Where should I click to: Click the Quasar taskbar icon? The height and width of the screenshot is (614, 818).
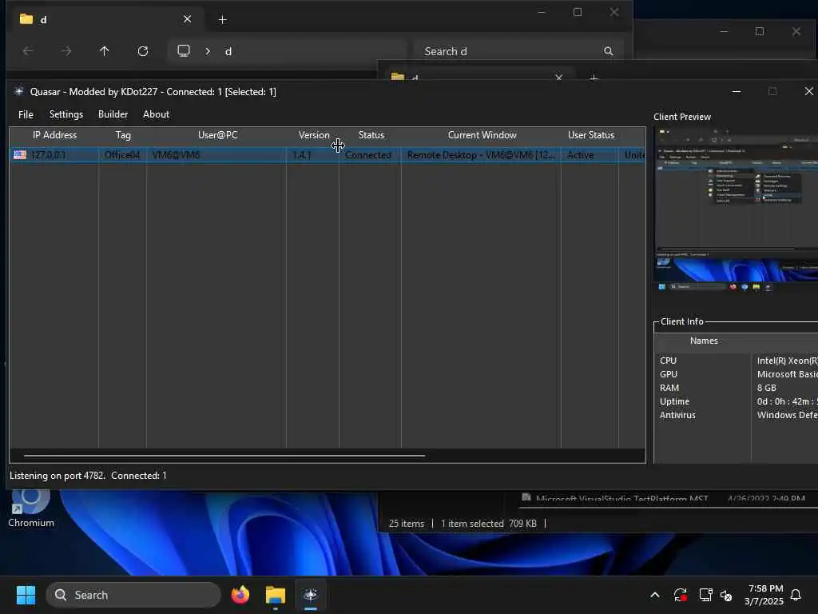(311, 595)
